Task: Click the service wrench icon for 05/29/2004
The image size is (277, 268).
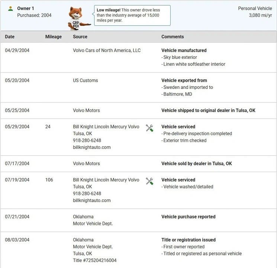Action: (149, 128)
